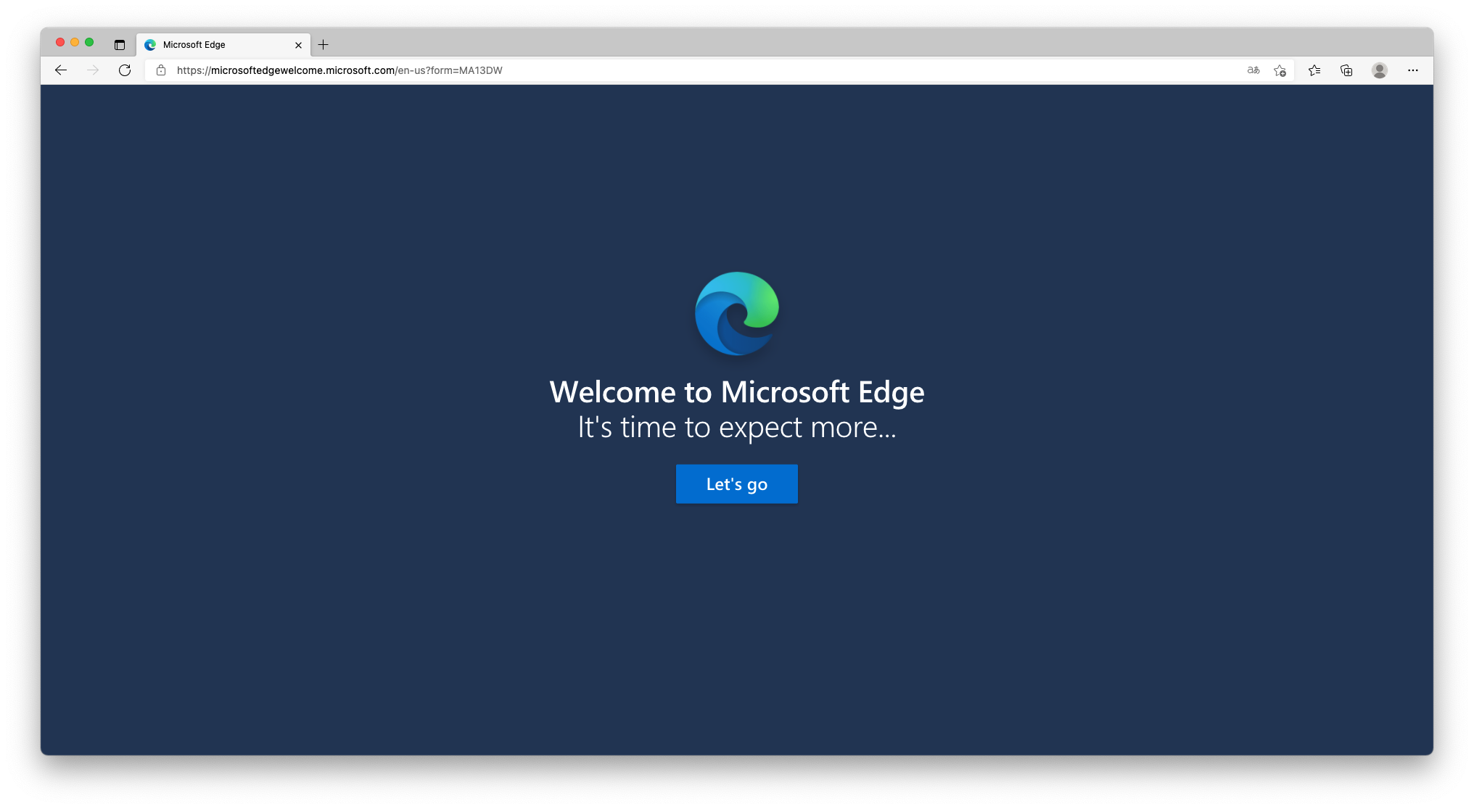Refresh the current page
This screenshot has width=1474, height=809.
(125, 70)
